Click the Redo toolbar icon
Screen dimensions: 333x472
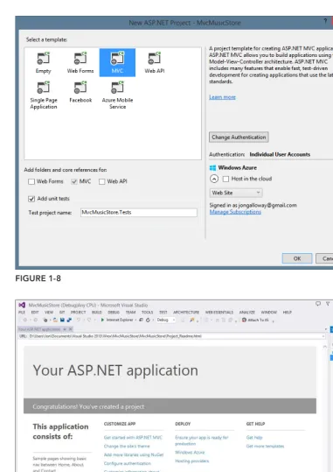click(x=89, y=320)
